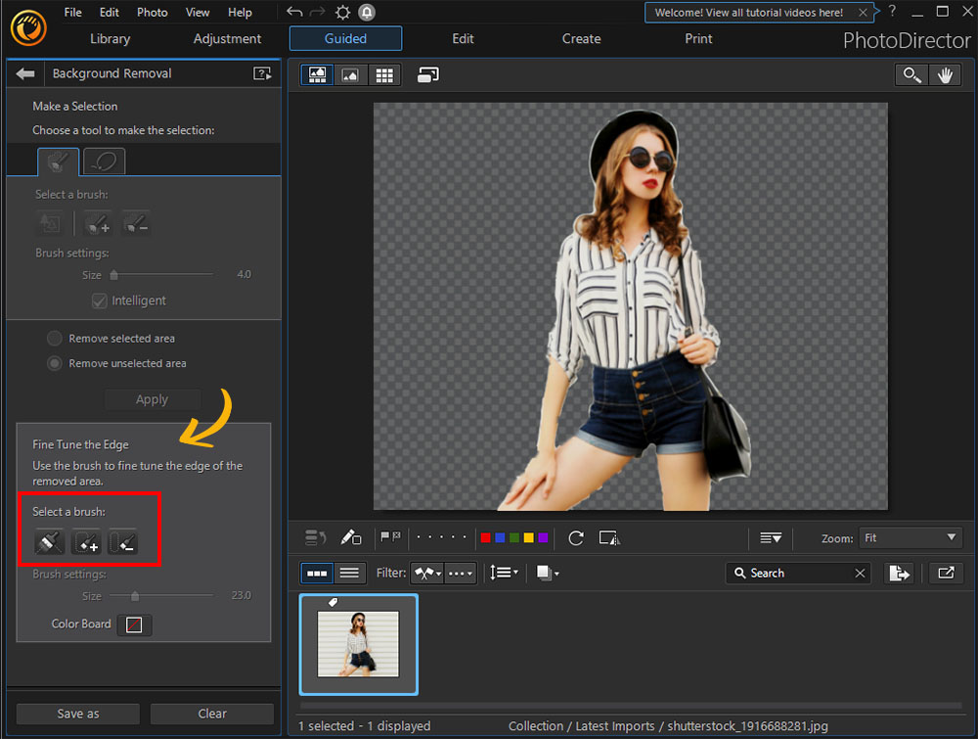Expand the sort order dropdown
This screenshot has height=739, width=978.
click(x=504, y=573)
